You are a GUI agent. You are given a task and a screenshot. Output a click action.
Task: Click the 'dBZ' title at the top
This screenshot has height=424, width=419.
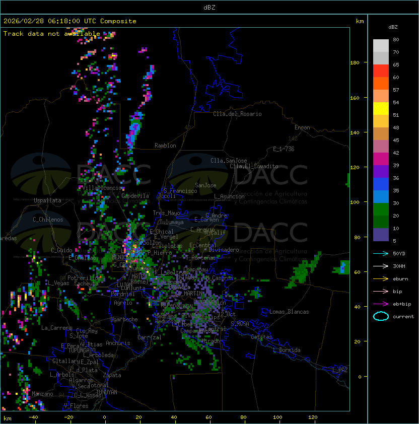pyautogui.click(x=210, y=7)
